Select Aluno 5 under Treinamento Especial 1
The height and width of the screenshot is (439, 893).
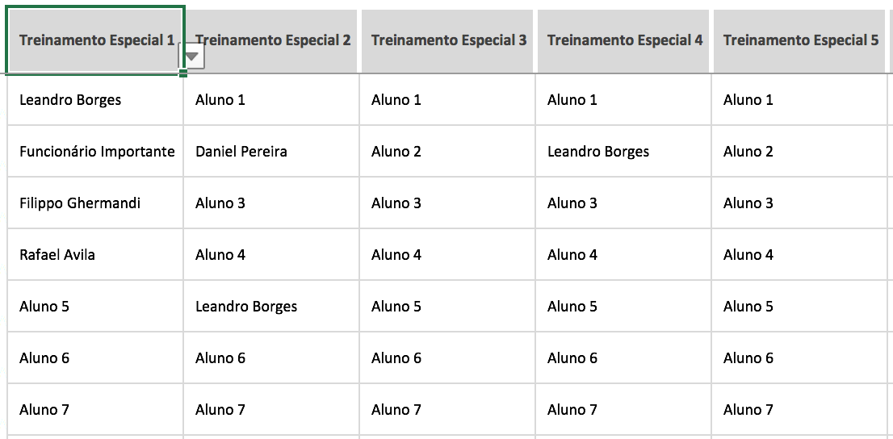95,307
